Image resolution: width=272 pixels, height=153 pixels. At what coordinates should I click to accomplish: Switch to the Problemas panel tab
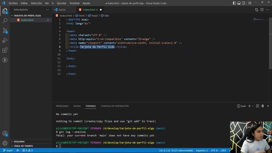point(62,106)
